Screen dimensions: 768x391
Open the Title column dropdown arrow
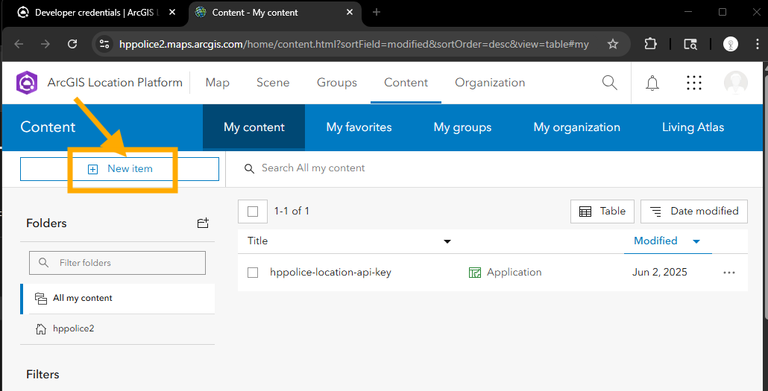coord(447,241)
